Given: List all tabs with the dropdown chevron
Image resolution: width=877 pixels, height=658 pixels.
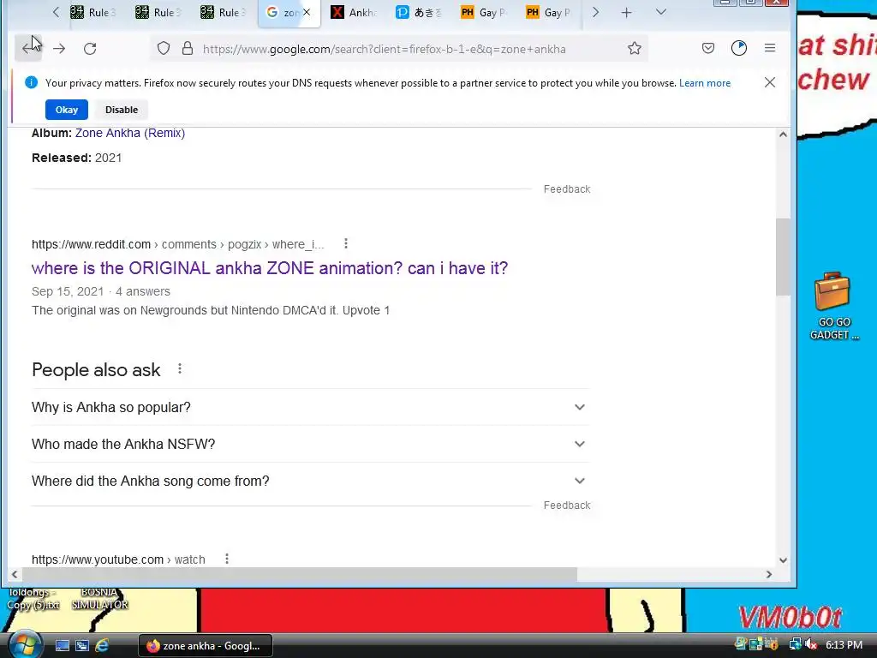Looking at the screenshot, I should coord(661,12).
